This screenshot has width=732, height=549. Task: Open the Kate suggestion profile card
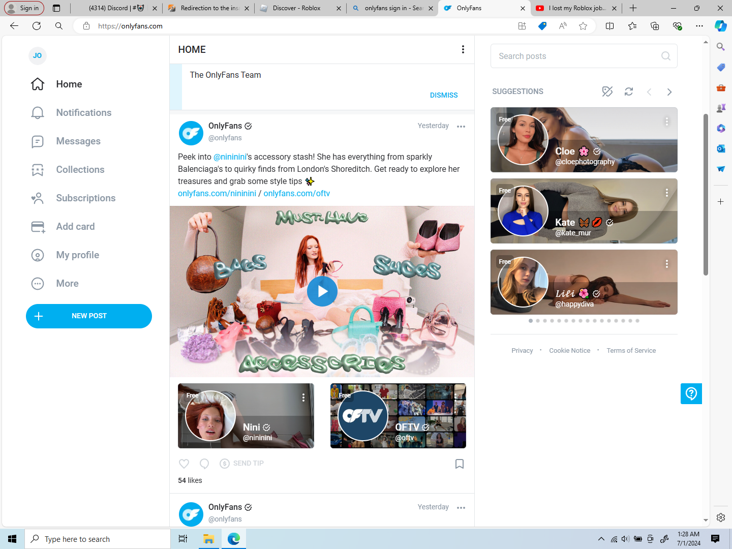[584, 211]
